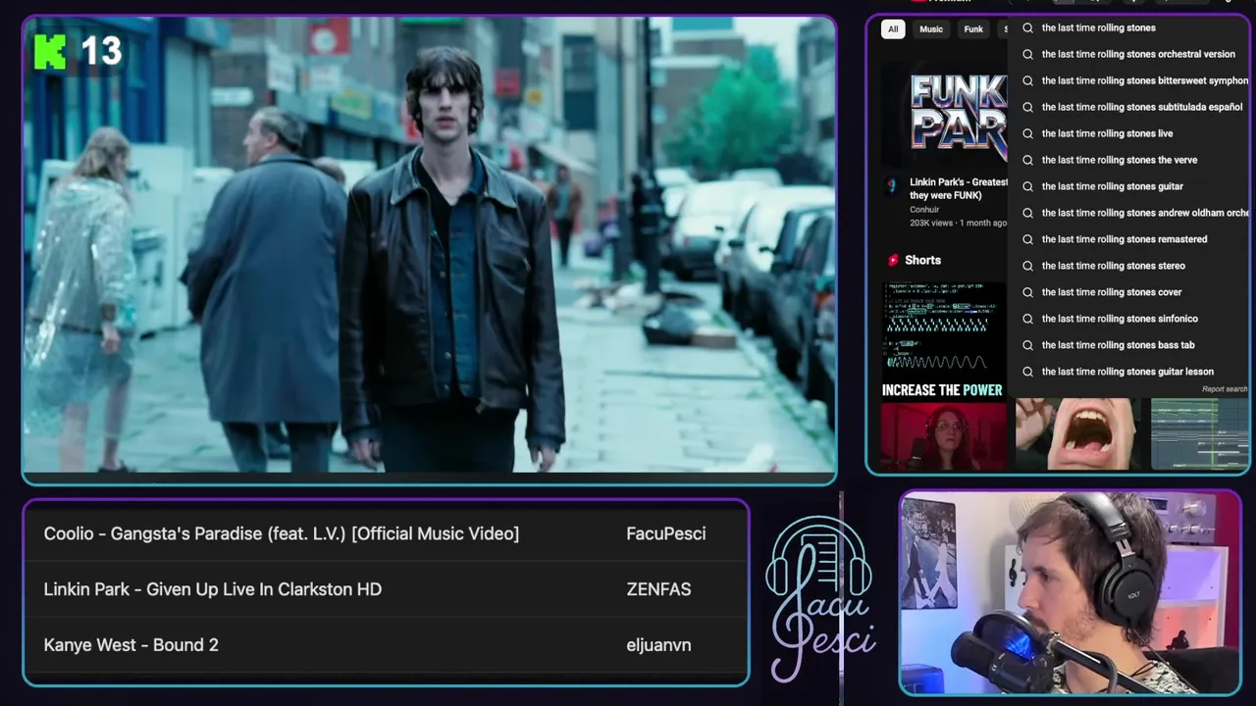Click requester name 'eljuanvn'

point(658,645)
